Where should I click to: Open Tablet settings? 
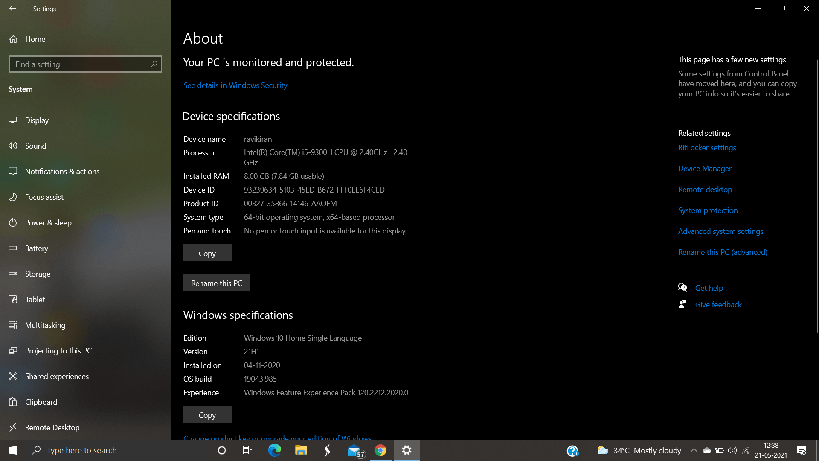85,299
